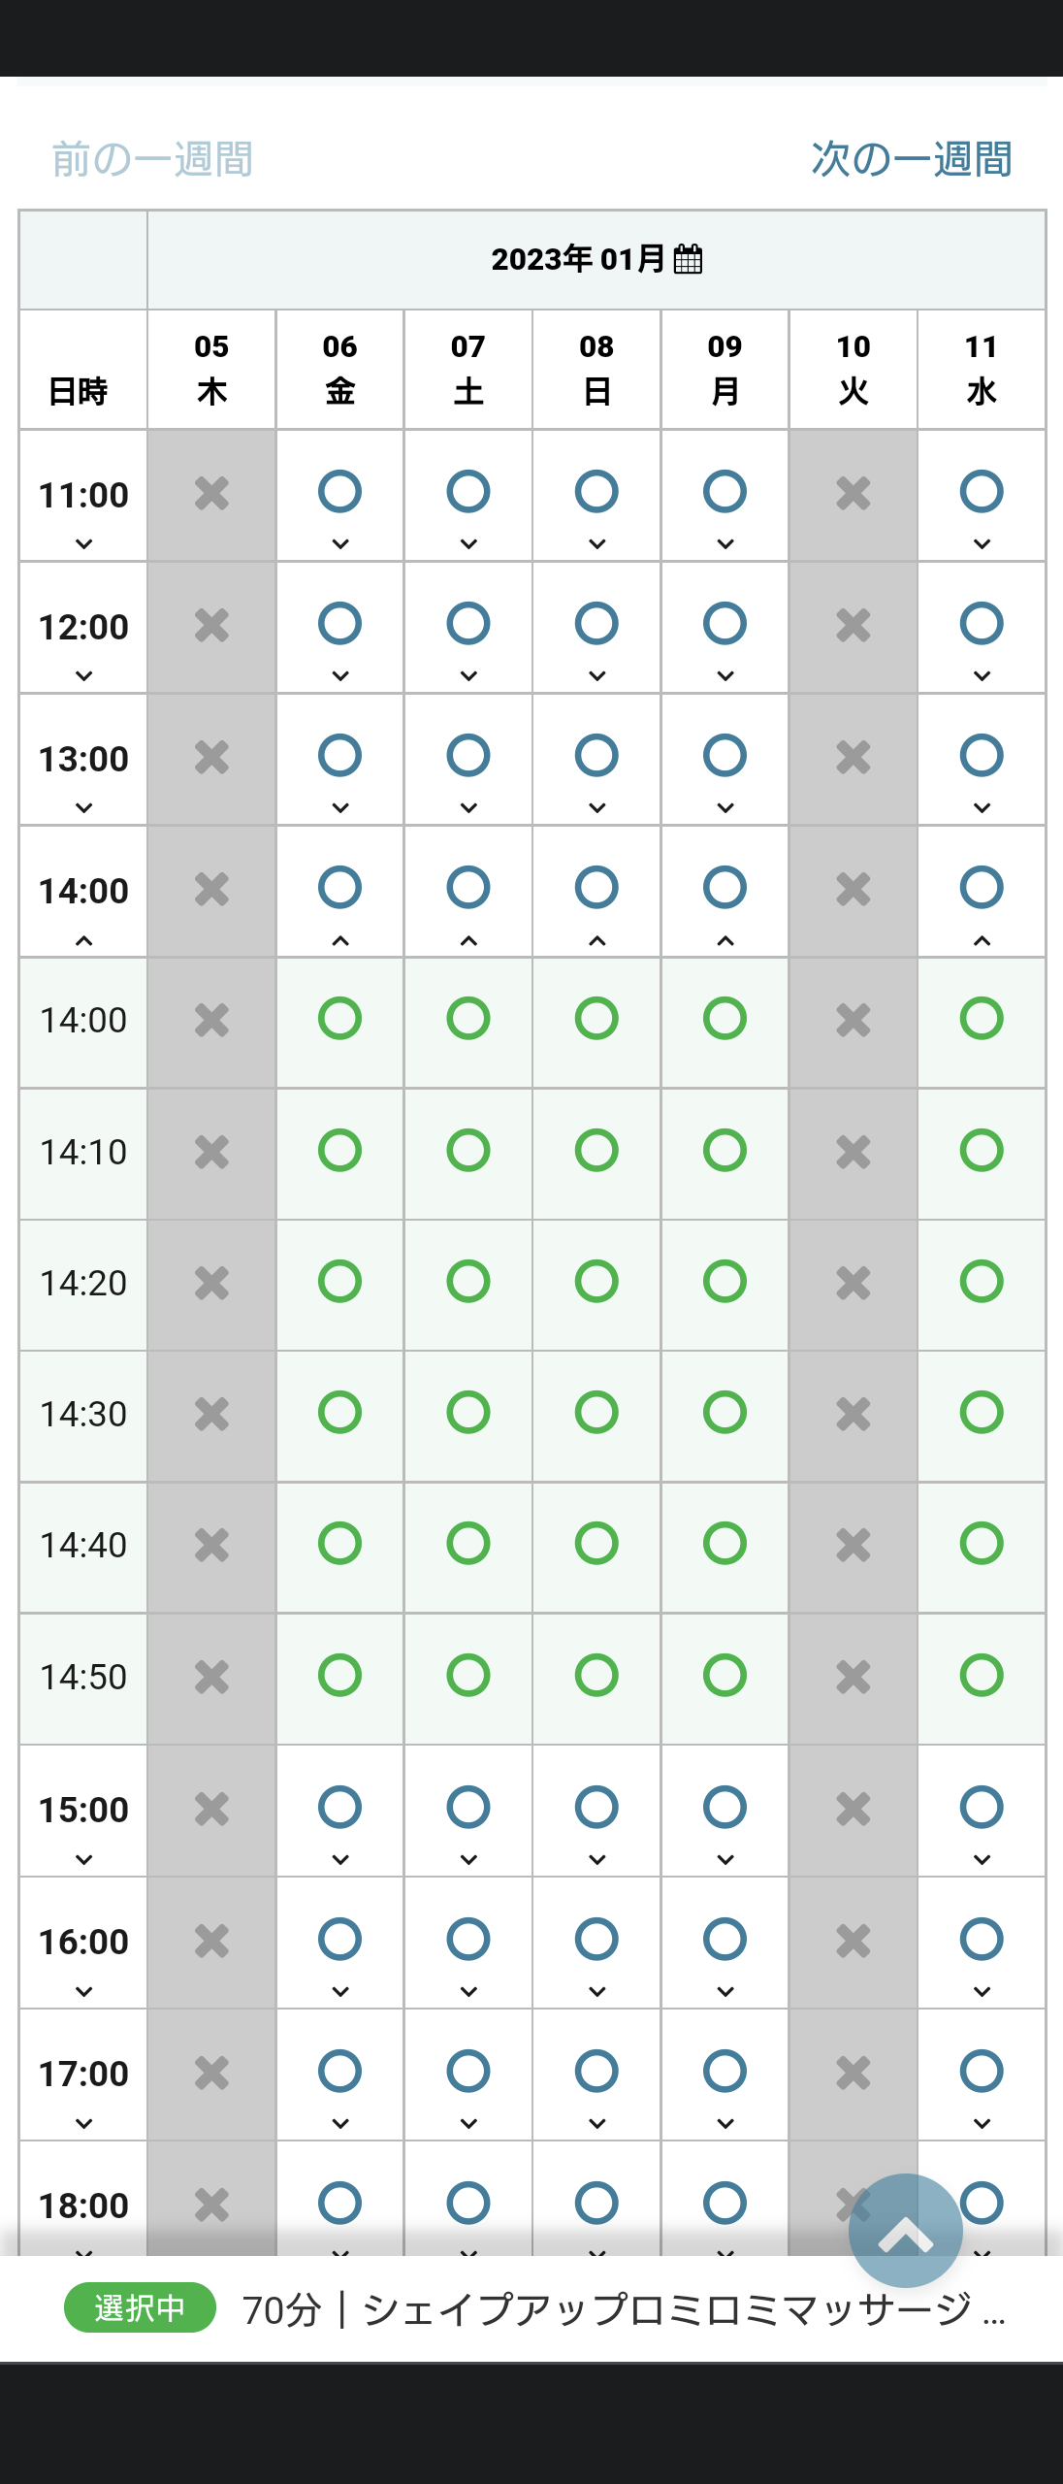
Task: Go to 次の一週間 next week
Action: pos(911,159)
